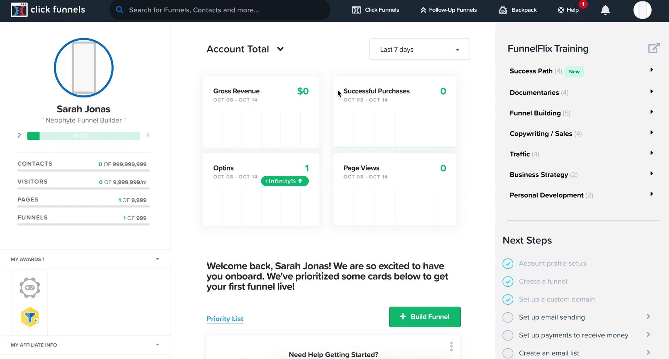
Task: Click the ClickFunnels logo icon
Action: 19,10
